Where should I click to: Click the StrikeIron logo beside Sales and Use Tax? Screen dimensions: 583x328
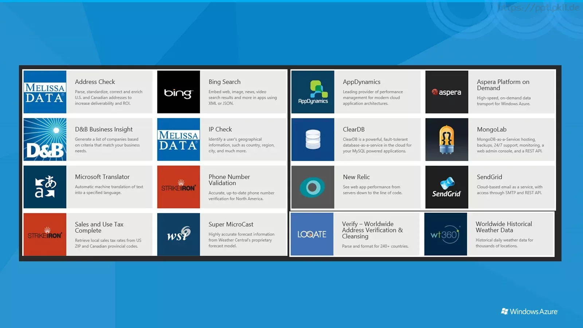click(x=45, y=234)
